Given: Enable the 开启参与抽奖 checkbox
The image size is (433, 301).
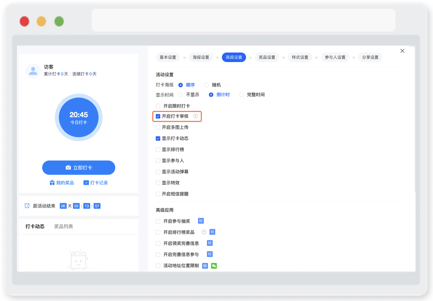Looking at the screenshot, I should pos(158,221).
